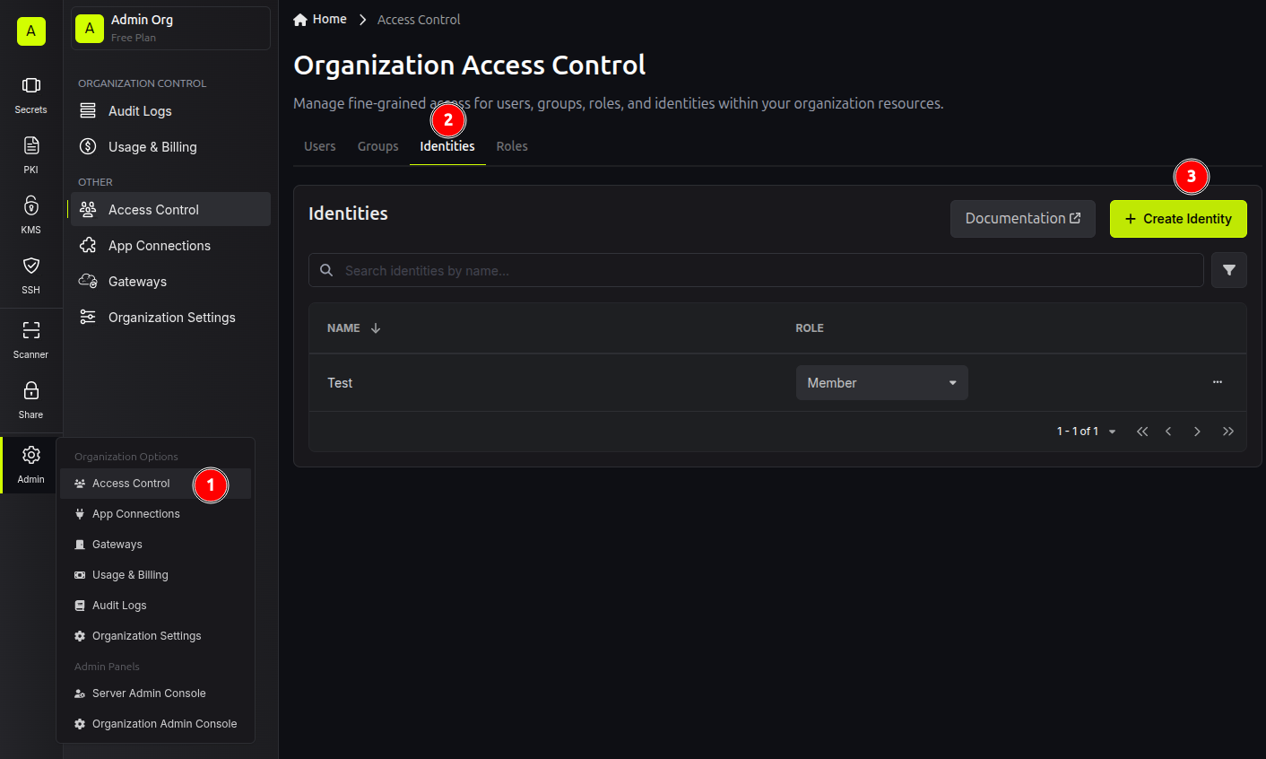Open the rows-per-page dropdown near 1 - 1 of 1
This screenshot has height=759, width=1266.
(x=1113, y=432)
